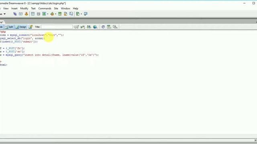257x144 pixels.
Task: Insert a Comment using speech-bubble icon
Action: (x=71, y=14)
